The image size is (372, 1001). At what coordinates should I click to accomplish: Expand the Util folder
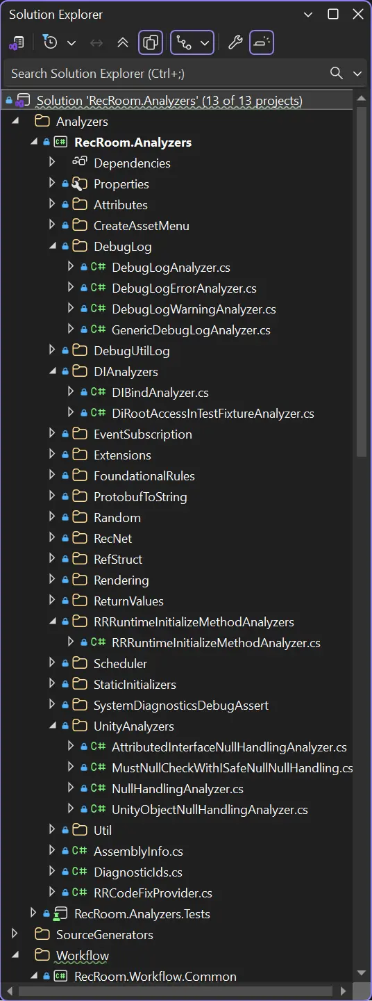[x=51, y=830]
